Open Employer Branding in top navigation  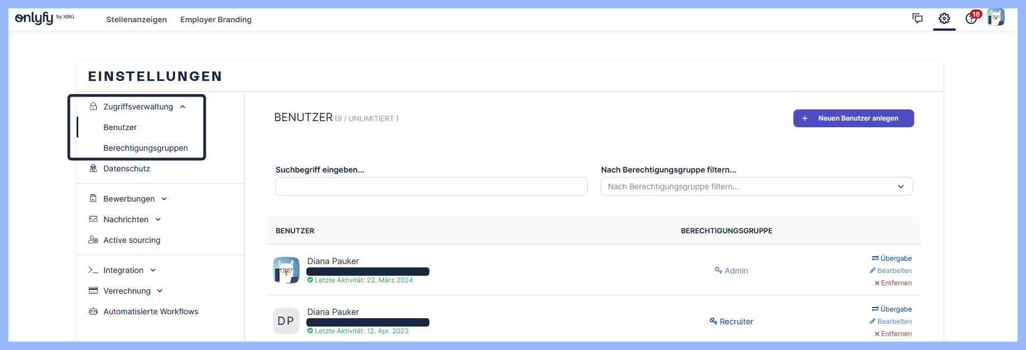[x=216, y=20]
